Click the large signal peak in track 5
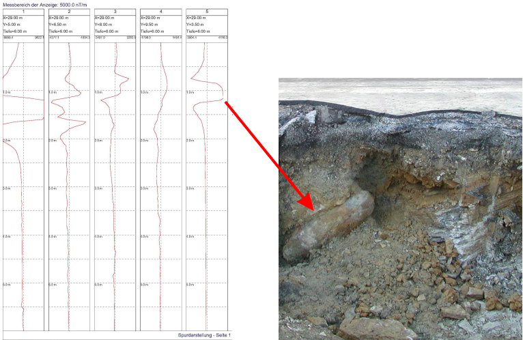Screen dimensions: 523x340 tap(223, 100)
